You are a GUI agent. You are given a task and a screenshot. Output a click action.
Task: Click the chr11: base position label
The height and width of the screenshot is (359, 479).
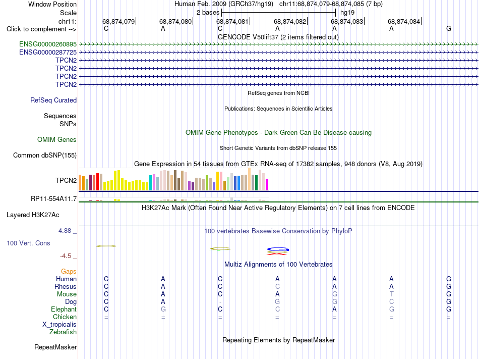pyautogui.click(x=67, y=21)
